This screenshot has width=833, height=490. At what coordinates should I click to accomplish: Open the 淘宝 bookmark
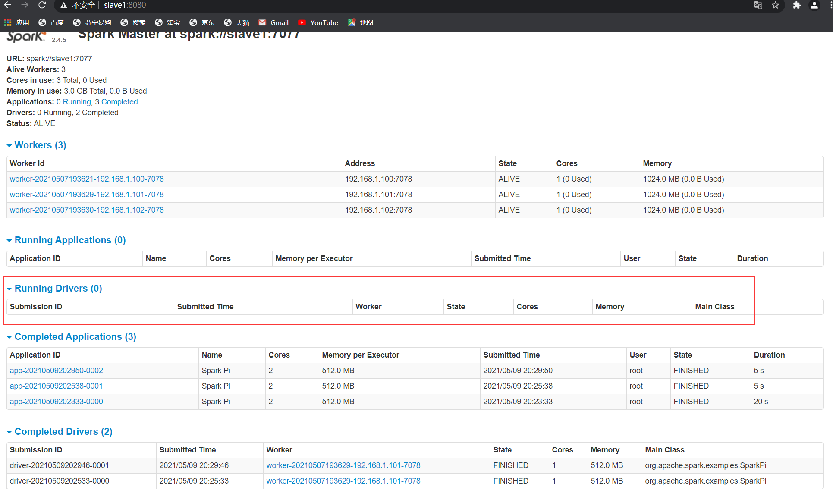(167, 22)
